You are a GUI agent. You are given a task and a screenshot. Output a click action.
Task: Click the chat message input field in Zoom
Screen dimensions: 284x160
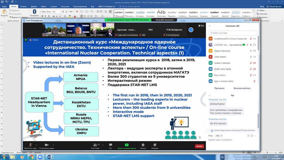coord(232,140)
